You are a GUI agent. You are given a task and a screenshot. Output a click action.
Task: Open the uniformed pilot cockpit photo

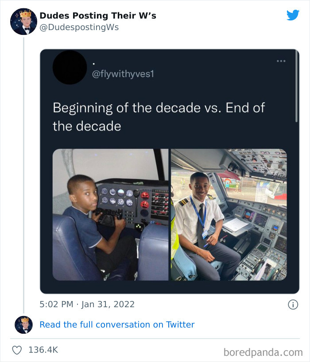229,214
